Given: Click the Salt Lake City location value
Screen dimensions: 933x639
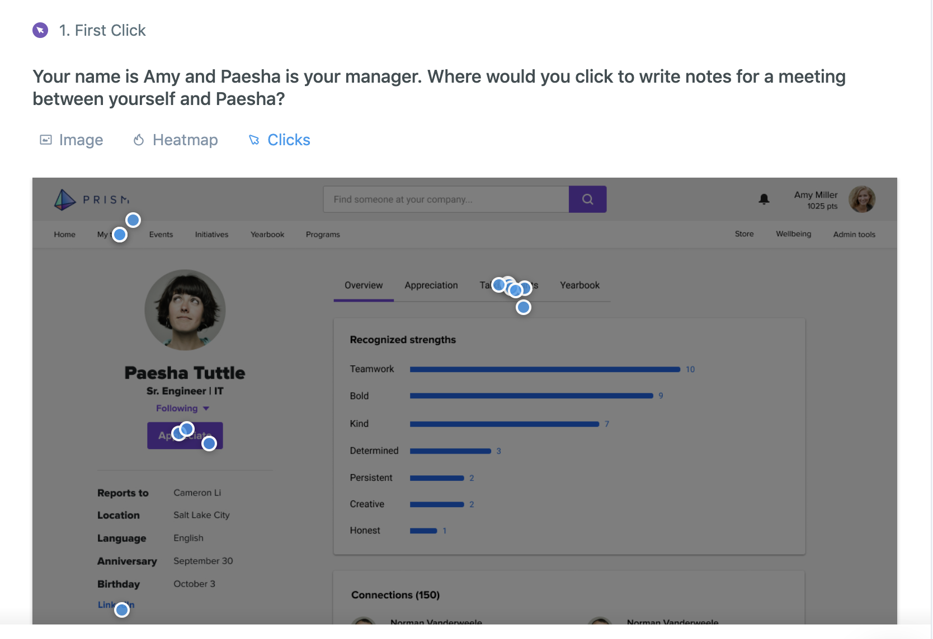Looking at the screenshot, I should (x=201, y=515).
